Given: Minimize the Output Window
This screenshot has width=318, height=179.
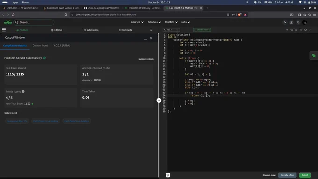Looking at the screenshot, I should (x=145, y=38).
